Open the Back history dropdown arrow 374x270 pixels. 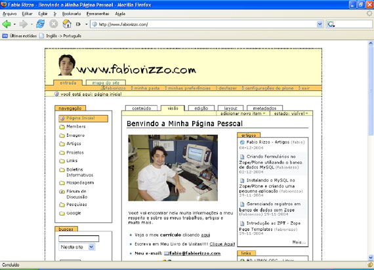coord(14,24)
